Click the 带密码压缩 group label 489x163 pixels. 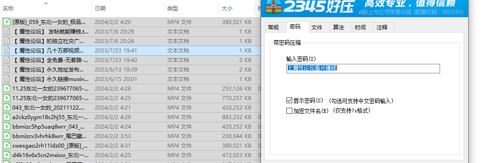287,43
